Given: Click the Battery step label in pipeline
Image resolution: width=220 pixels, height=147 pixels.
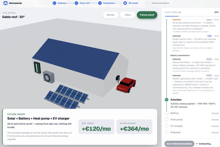Looking at the screenshot, I should pos(175,113).
